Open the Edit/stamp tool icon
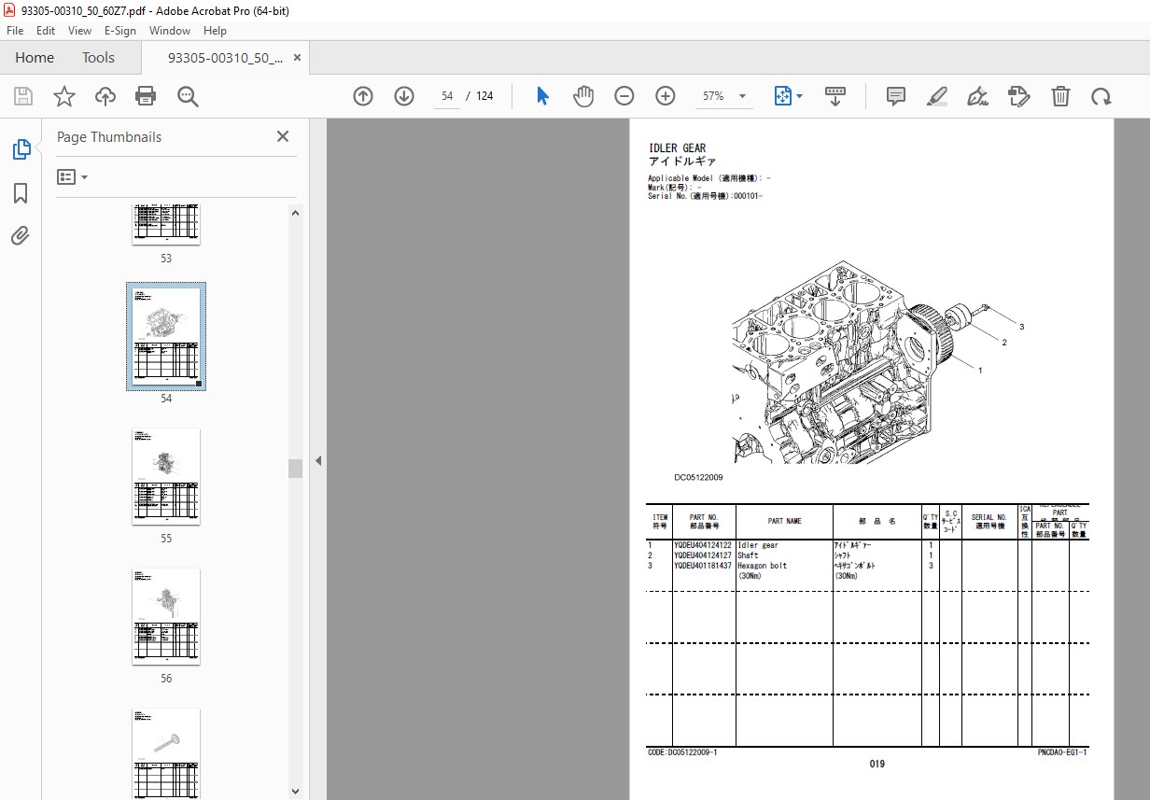The image size is (1150, 800). [x=1019, y=96]
